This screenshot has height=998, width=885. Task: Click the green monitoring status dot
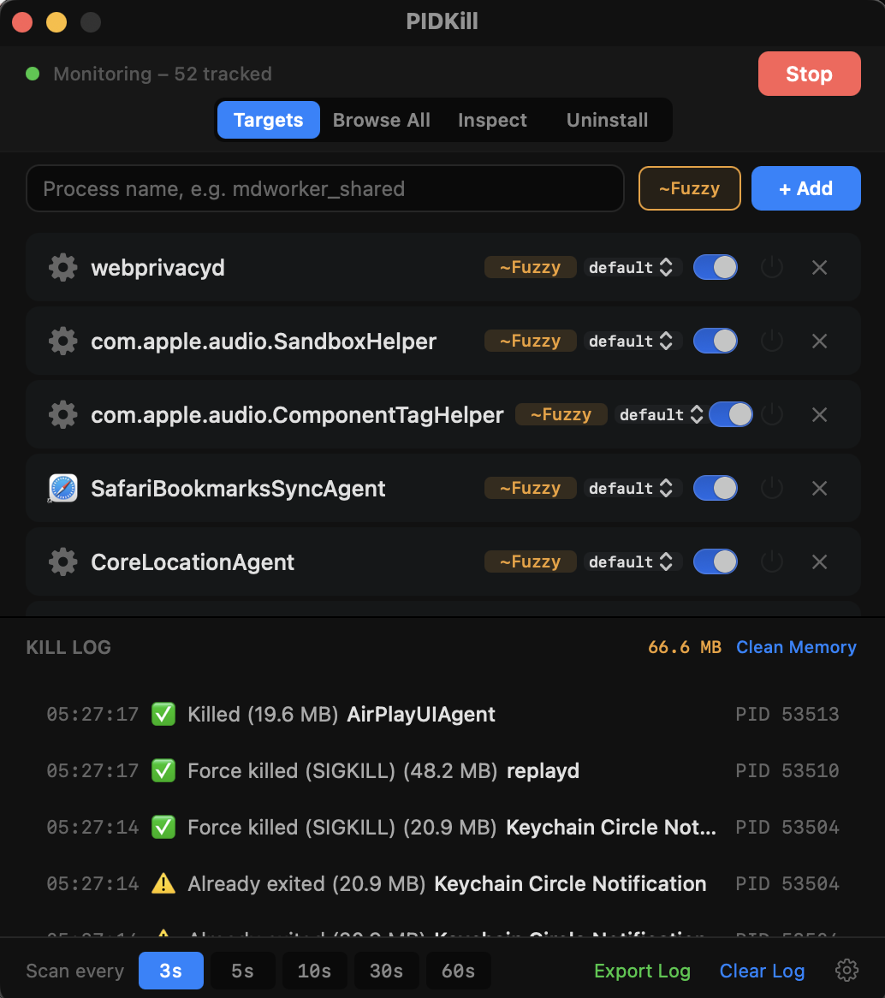33,74
